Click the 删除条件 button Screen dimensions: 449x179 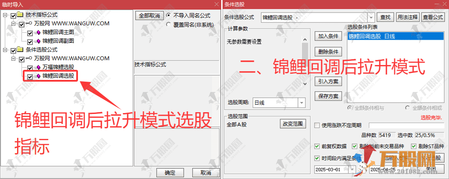[328, 52]
